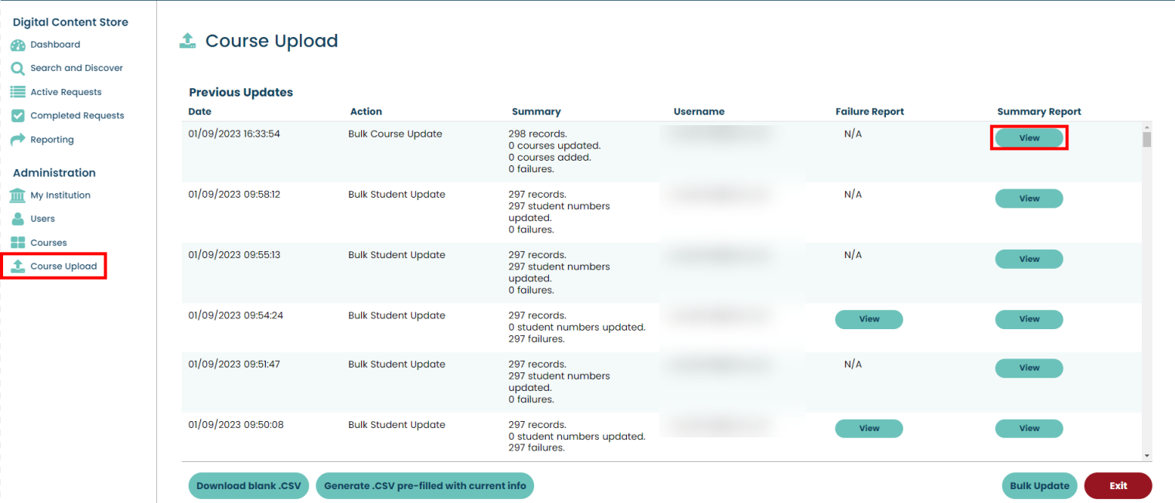Exit the Course Upload page
Viewport: 1175px width, 503px height.
click(1118, 486)
